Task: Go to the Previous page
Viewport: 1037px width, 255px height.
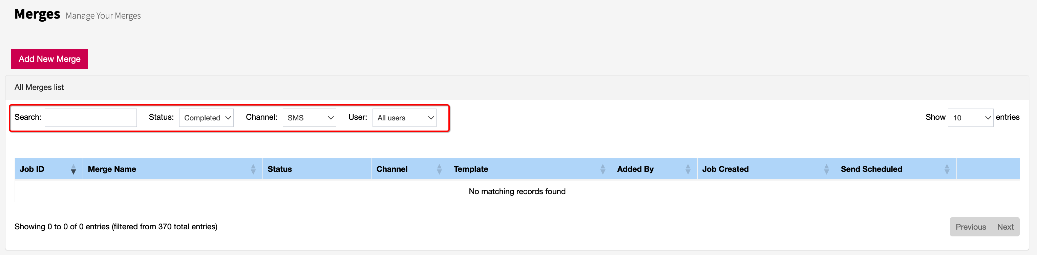Action: click(x=971, y=227)
